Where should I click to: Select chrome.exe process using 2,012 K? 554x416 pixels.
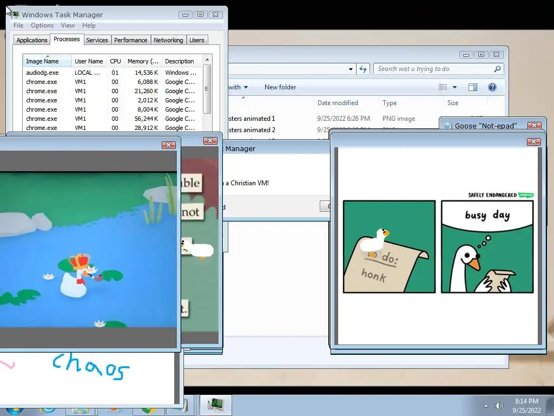click(x=113, y=100)
